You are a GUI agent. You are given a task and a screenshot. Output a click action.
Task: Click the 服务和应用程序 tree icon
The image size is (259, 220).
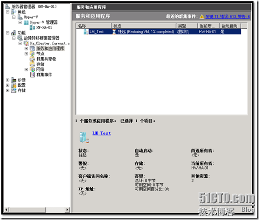click(x=32, y=49)
